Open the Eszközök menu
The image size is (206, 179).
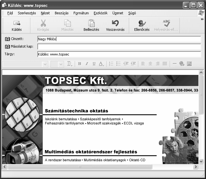click(101, 13)
